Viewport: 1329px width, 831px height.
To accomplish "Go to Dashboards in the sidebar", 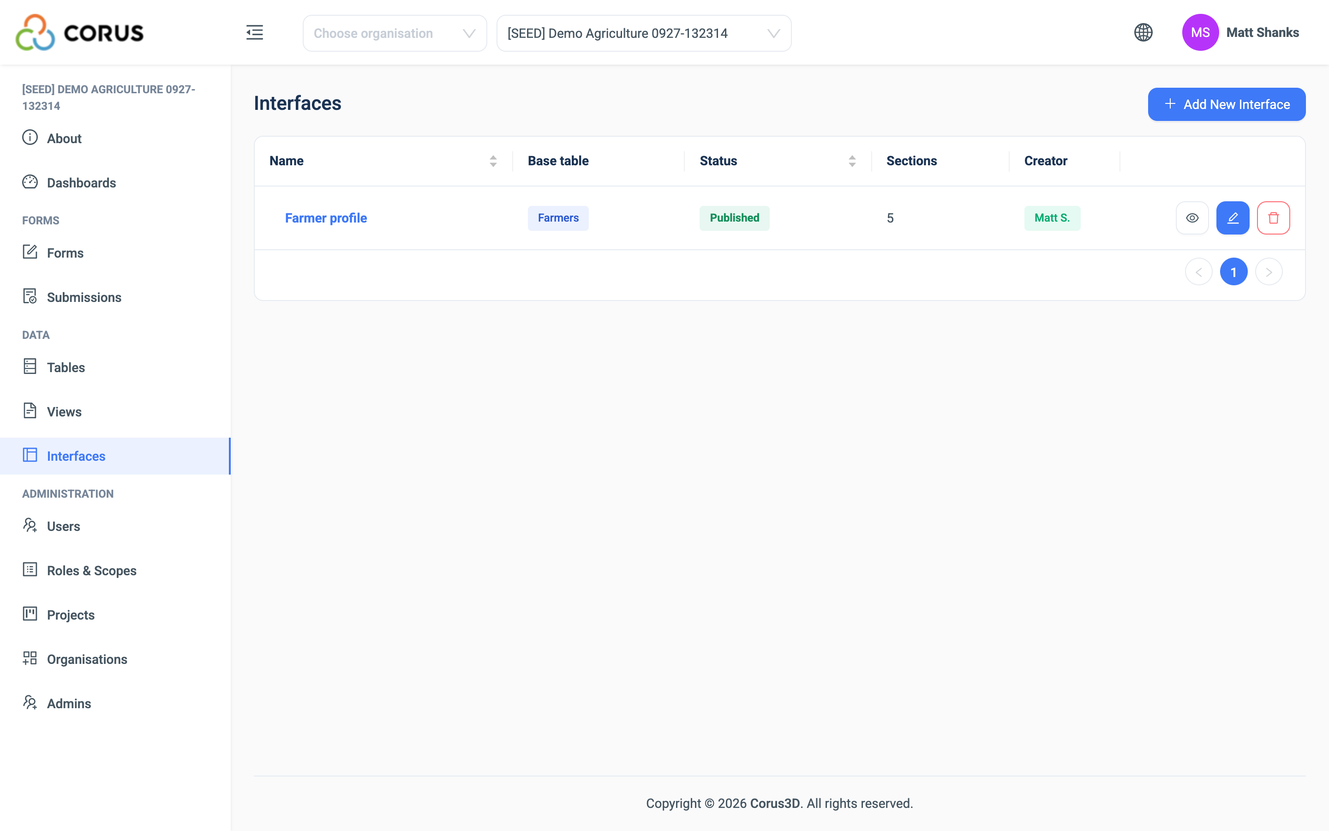I will 115,182.
